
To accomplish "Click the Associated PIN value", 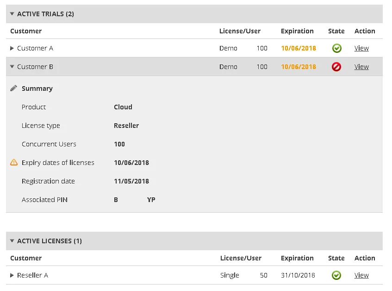I will pyautogui.click(x=135, y=200).
